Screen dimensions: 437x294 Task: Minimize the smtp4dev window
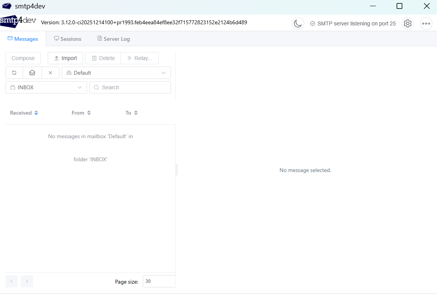tap(373, 6)
